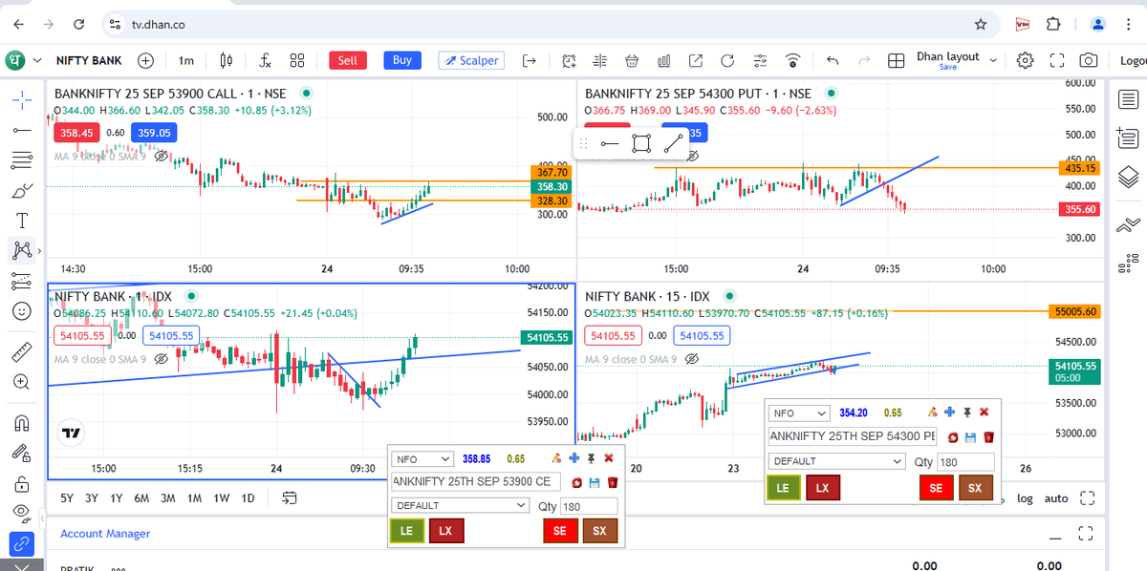Click the undo arrow
This screenshot has width=1147, height=571.
pos(832,61)
